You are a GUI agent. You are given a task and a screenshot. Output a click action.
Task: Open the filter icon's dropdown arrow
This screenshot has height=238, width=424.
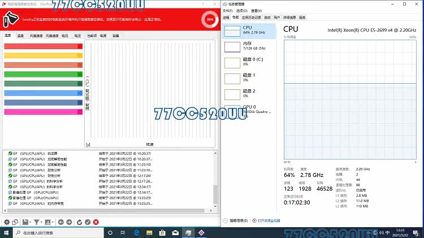point(41,222)
